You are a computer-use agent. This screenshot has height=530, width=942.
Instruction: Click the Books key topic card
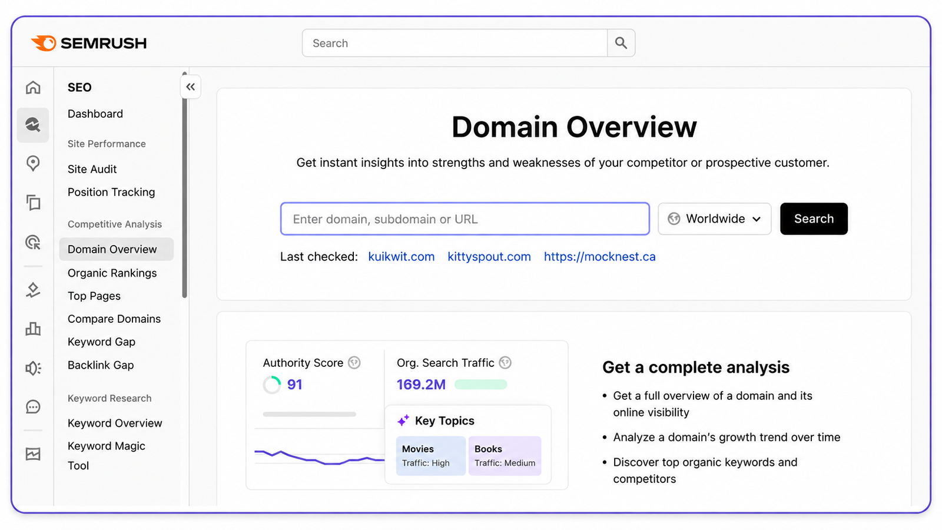pyautogui.click(x=505, y=456)
